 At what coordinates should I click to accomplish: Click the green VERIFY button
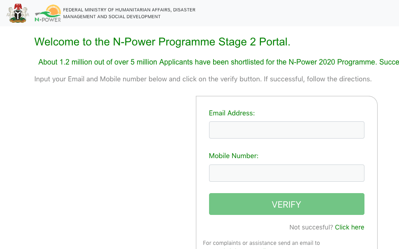pyautogui.click(x=287, y=204)
